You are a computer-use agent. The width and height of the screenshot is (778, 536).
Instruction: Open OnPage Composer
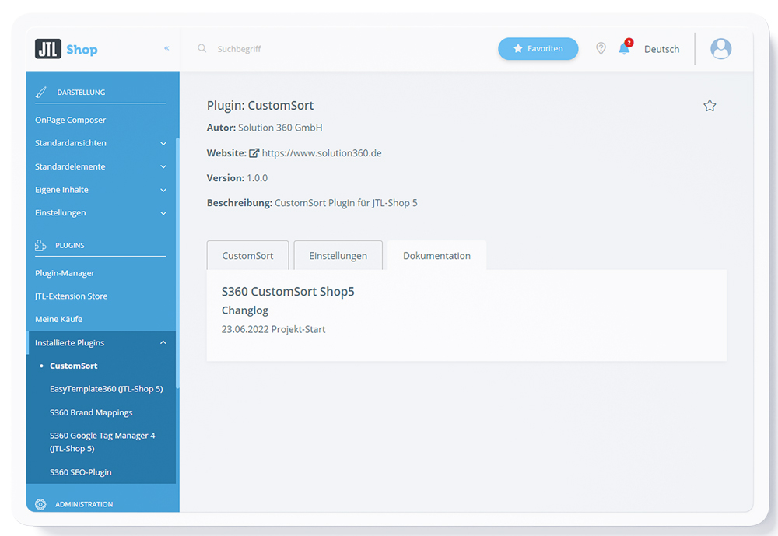click(71, 120)
